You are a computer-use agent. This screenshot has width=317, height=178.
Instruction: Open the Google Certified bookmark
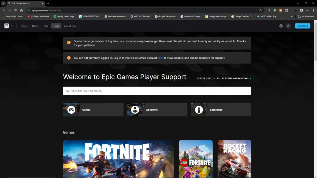pyautogui.click(x=242, y=17)
